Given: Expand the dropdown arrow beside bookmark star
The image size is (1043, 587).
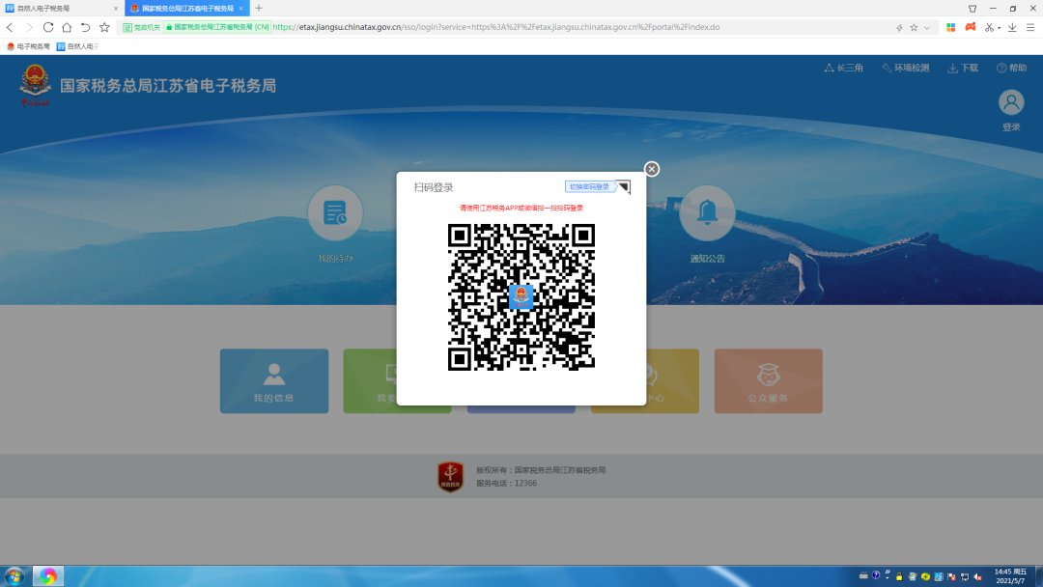Looking at the screenshot, I should click(927, 28).
